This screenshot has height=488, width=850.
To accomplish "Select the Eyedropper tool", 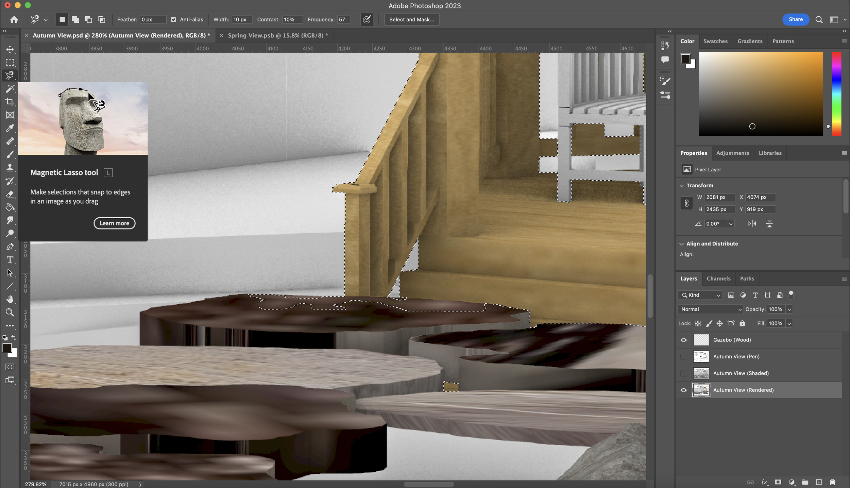I will pos(10,128).
